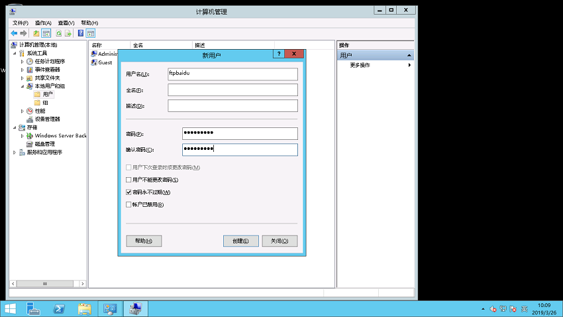Click the network tray icon
This screenshot has width=563, height=317.
[503, 309]
